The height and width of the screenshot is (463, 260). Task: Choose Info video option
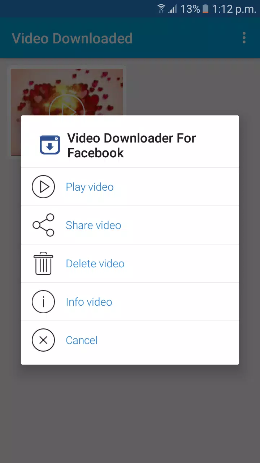point(130,302)
